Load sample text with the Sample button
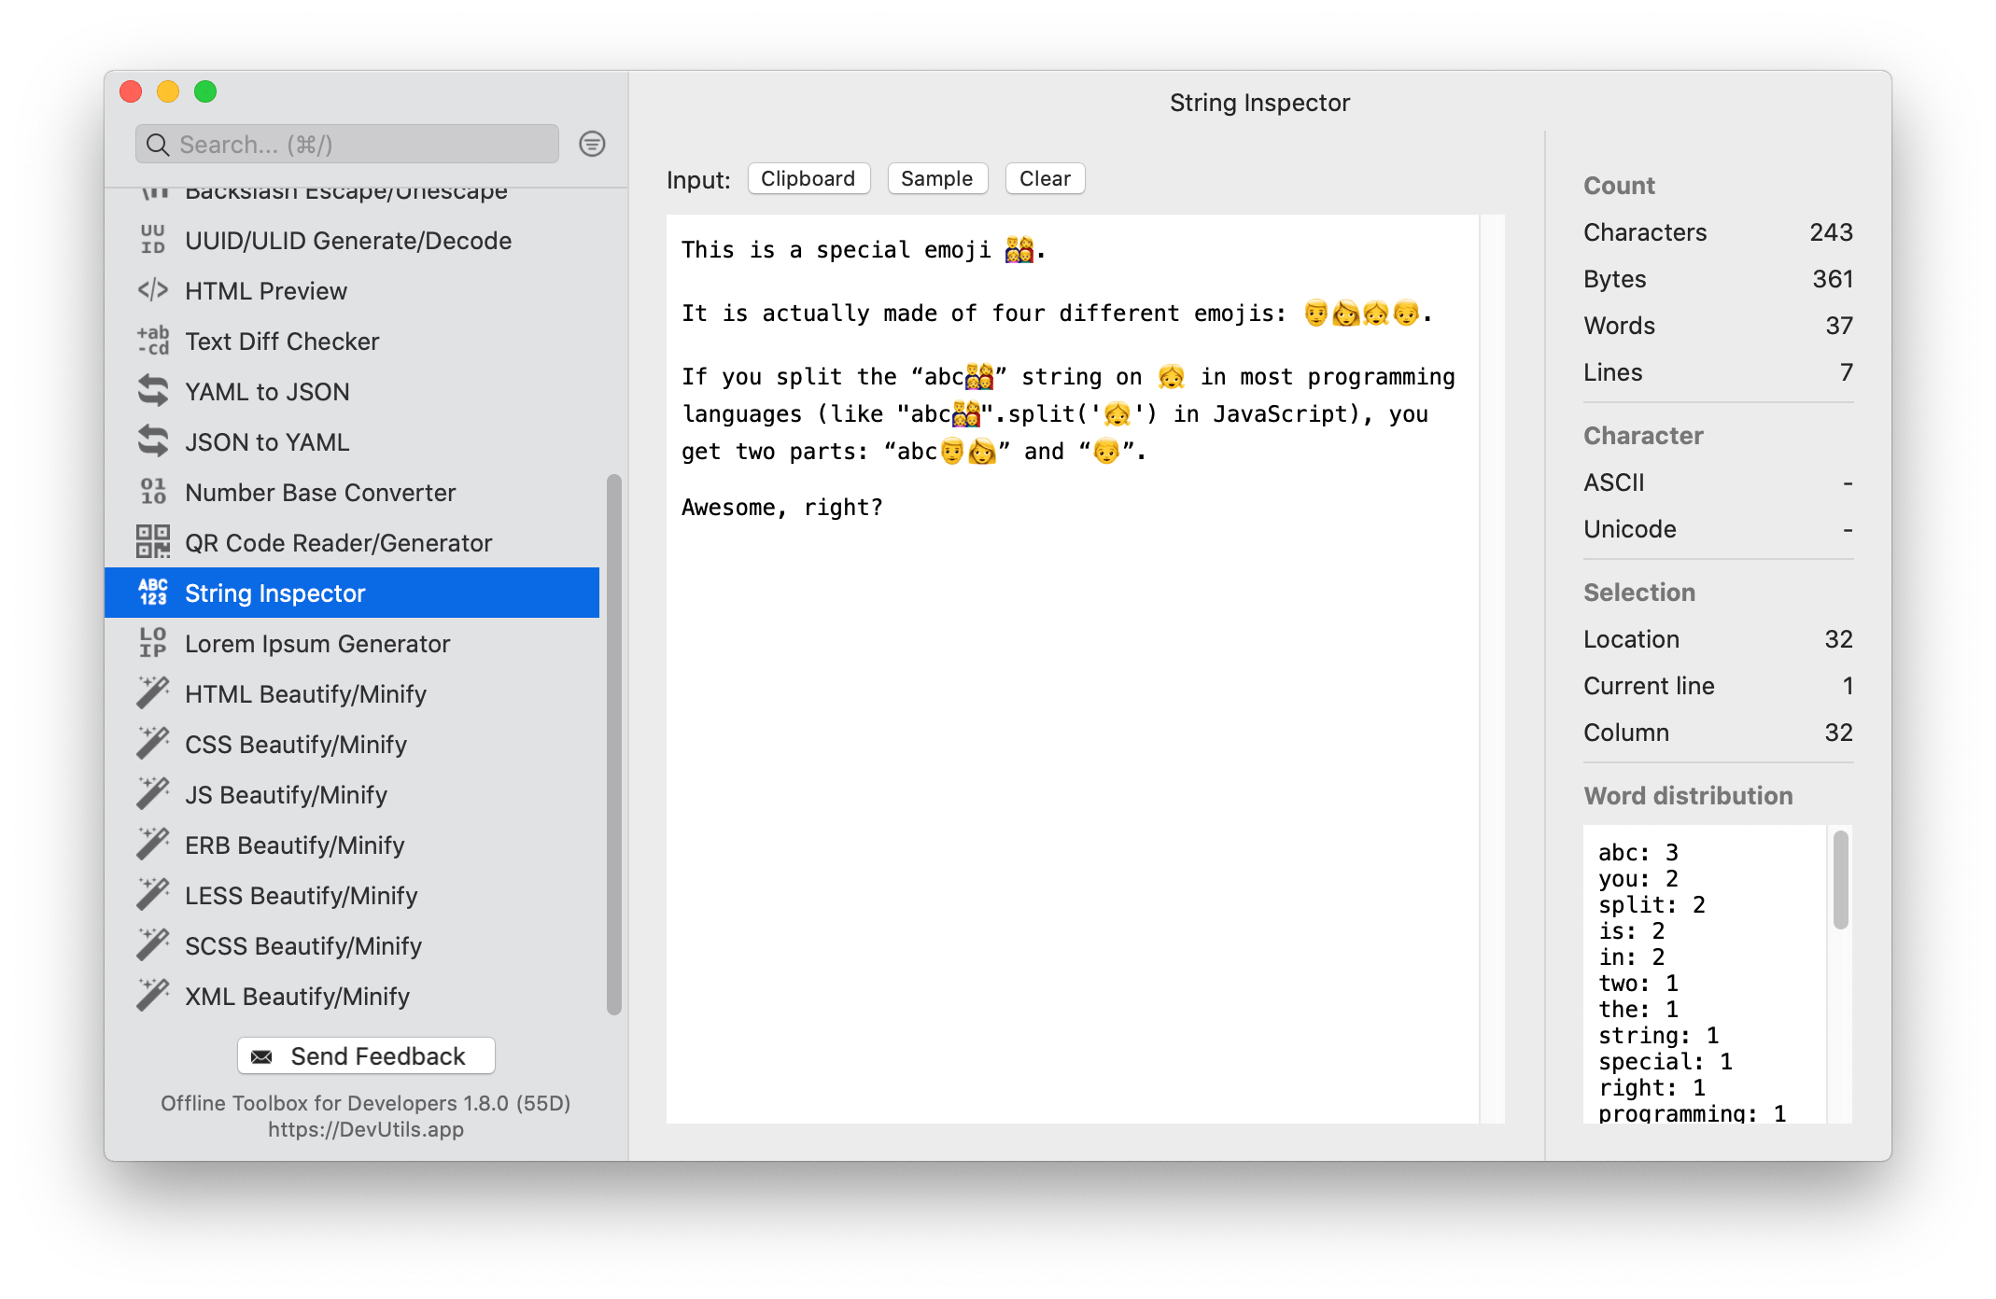The height and width of the screenshot is (1299, 1996). (x=936, y=178)
